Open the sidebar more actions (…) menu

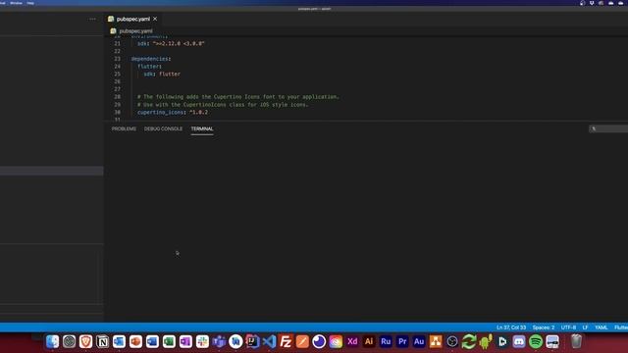[x=92, y=19]
